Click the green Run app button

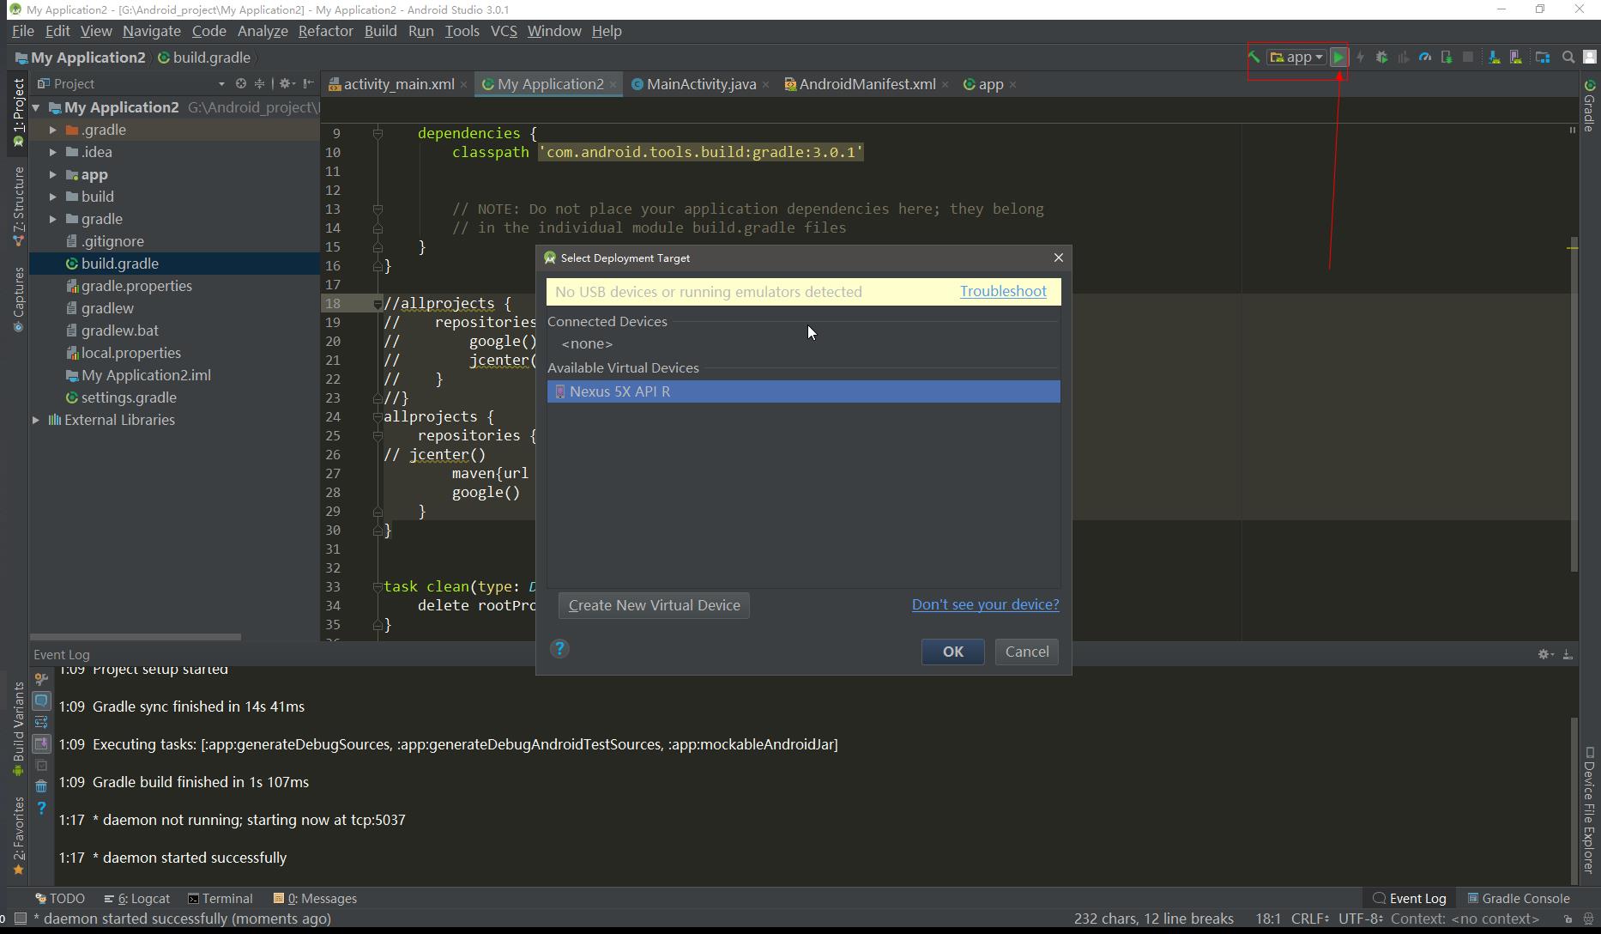tap(1338, 58)
